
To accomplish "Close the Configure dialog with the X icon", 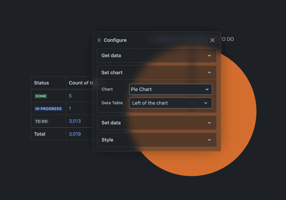I will tap(212, 40).
